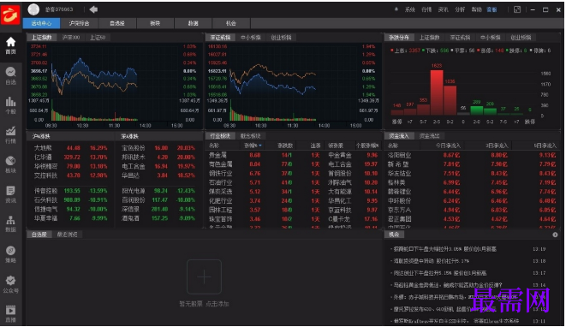Click the back arrow beside the username
Viewport: 566px width, 327px height.
(x=93, y=9)
